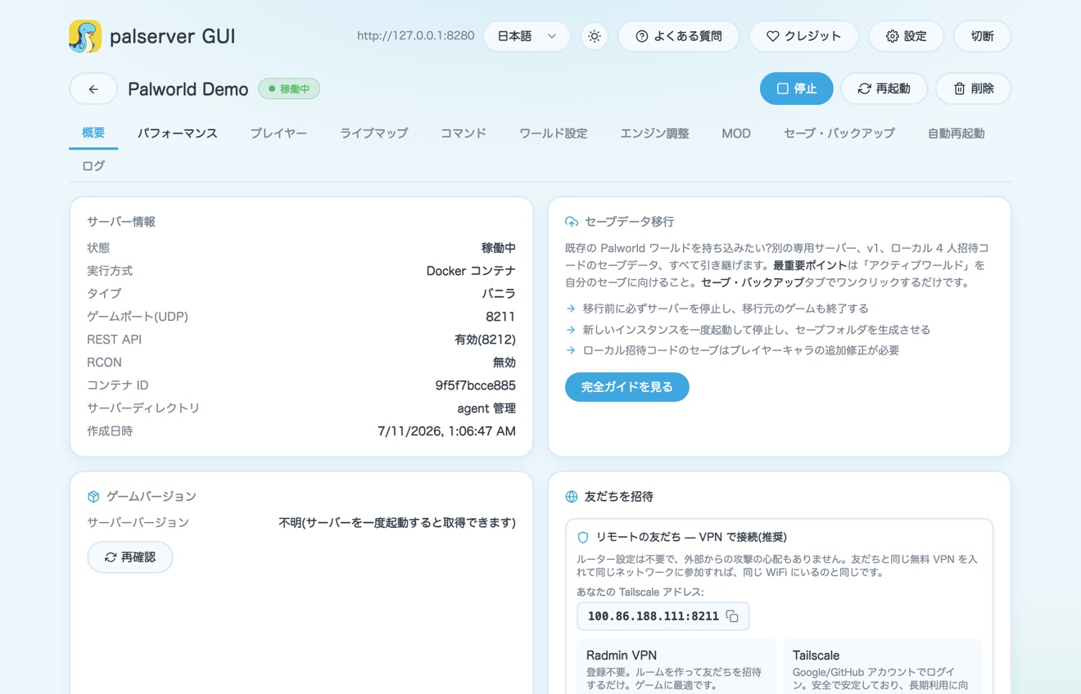Click the http://127.0.0.1:8280 address text
Screen dimensions: 1081x694
click(415, 36)
